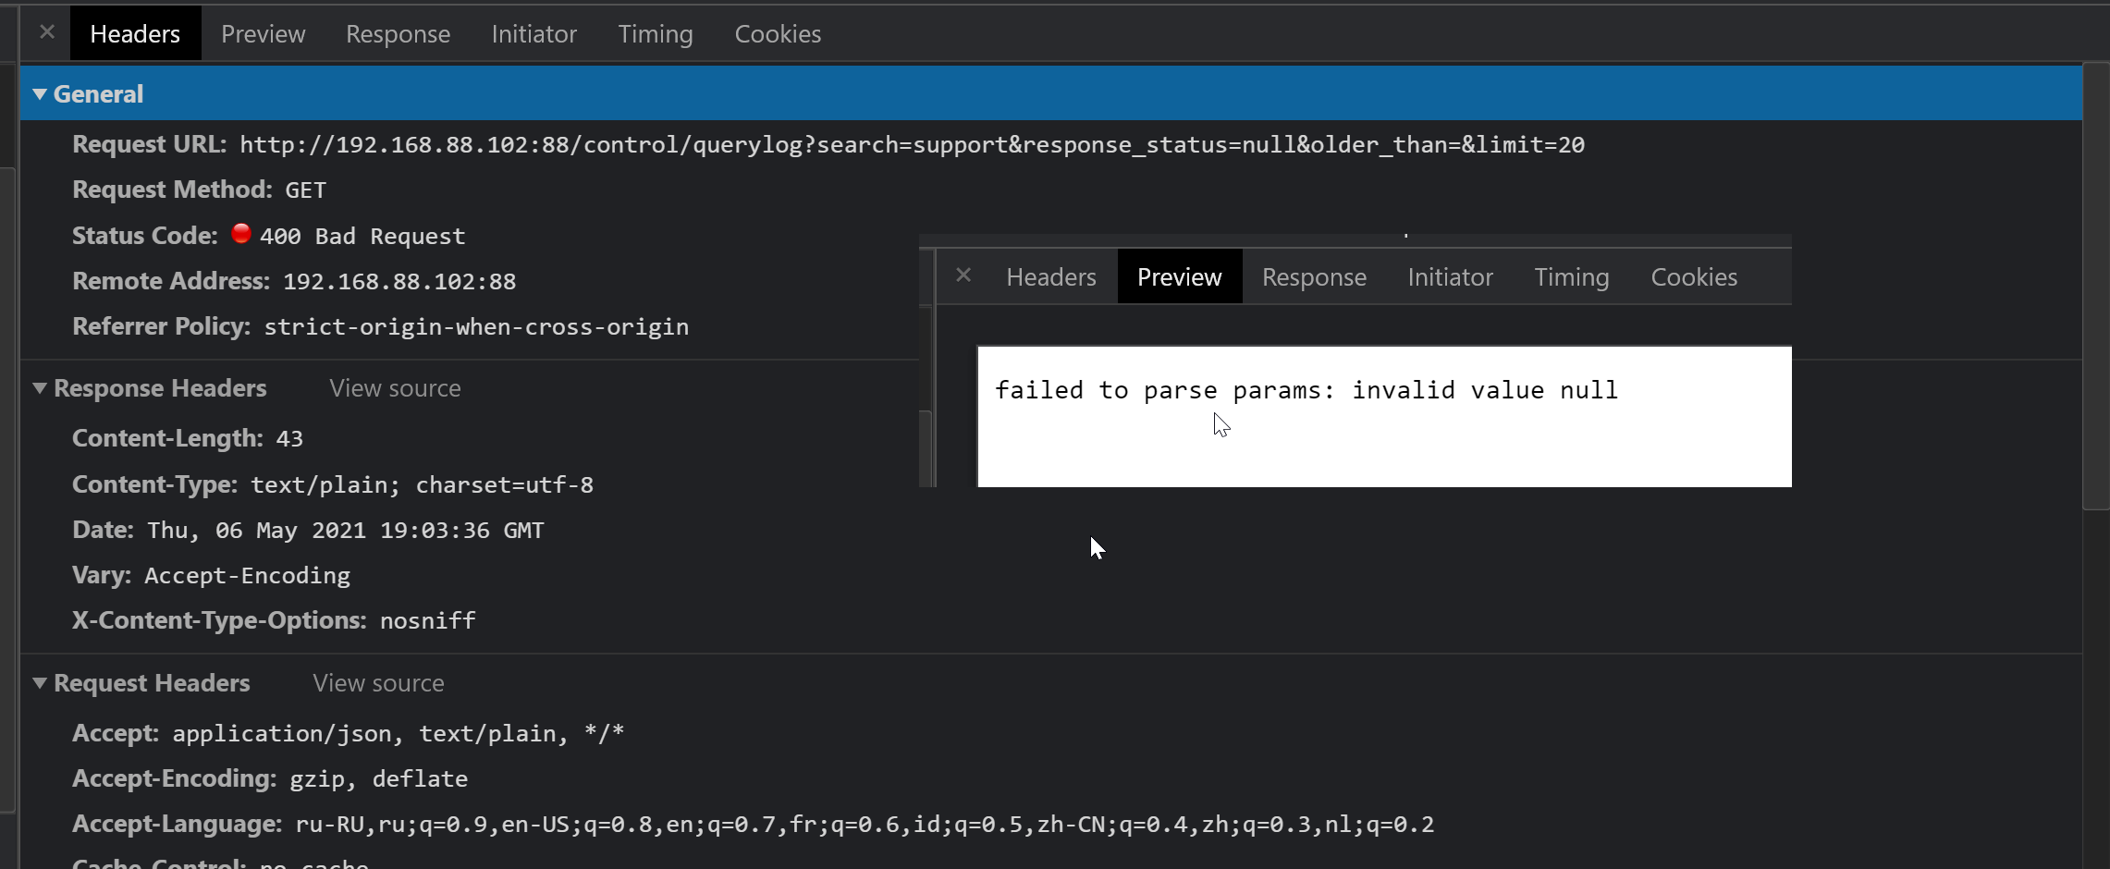Open the Initiator tab
Screen dimensions: 2110x869
click(x=534, y=33)
